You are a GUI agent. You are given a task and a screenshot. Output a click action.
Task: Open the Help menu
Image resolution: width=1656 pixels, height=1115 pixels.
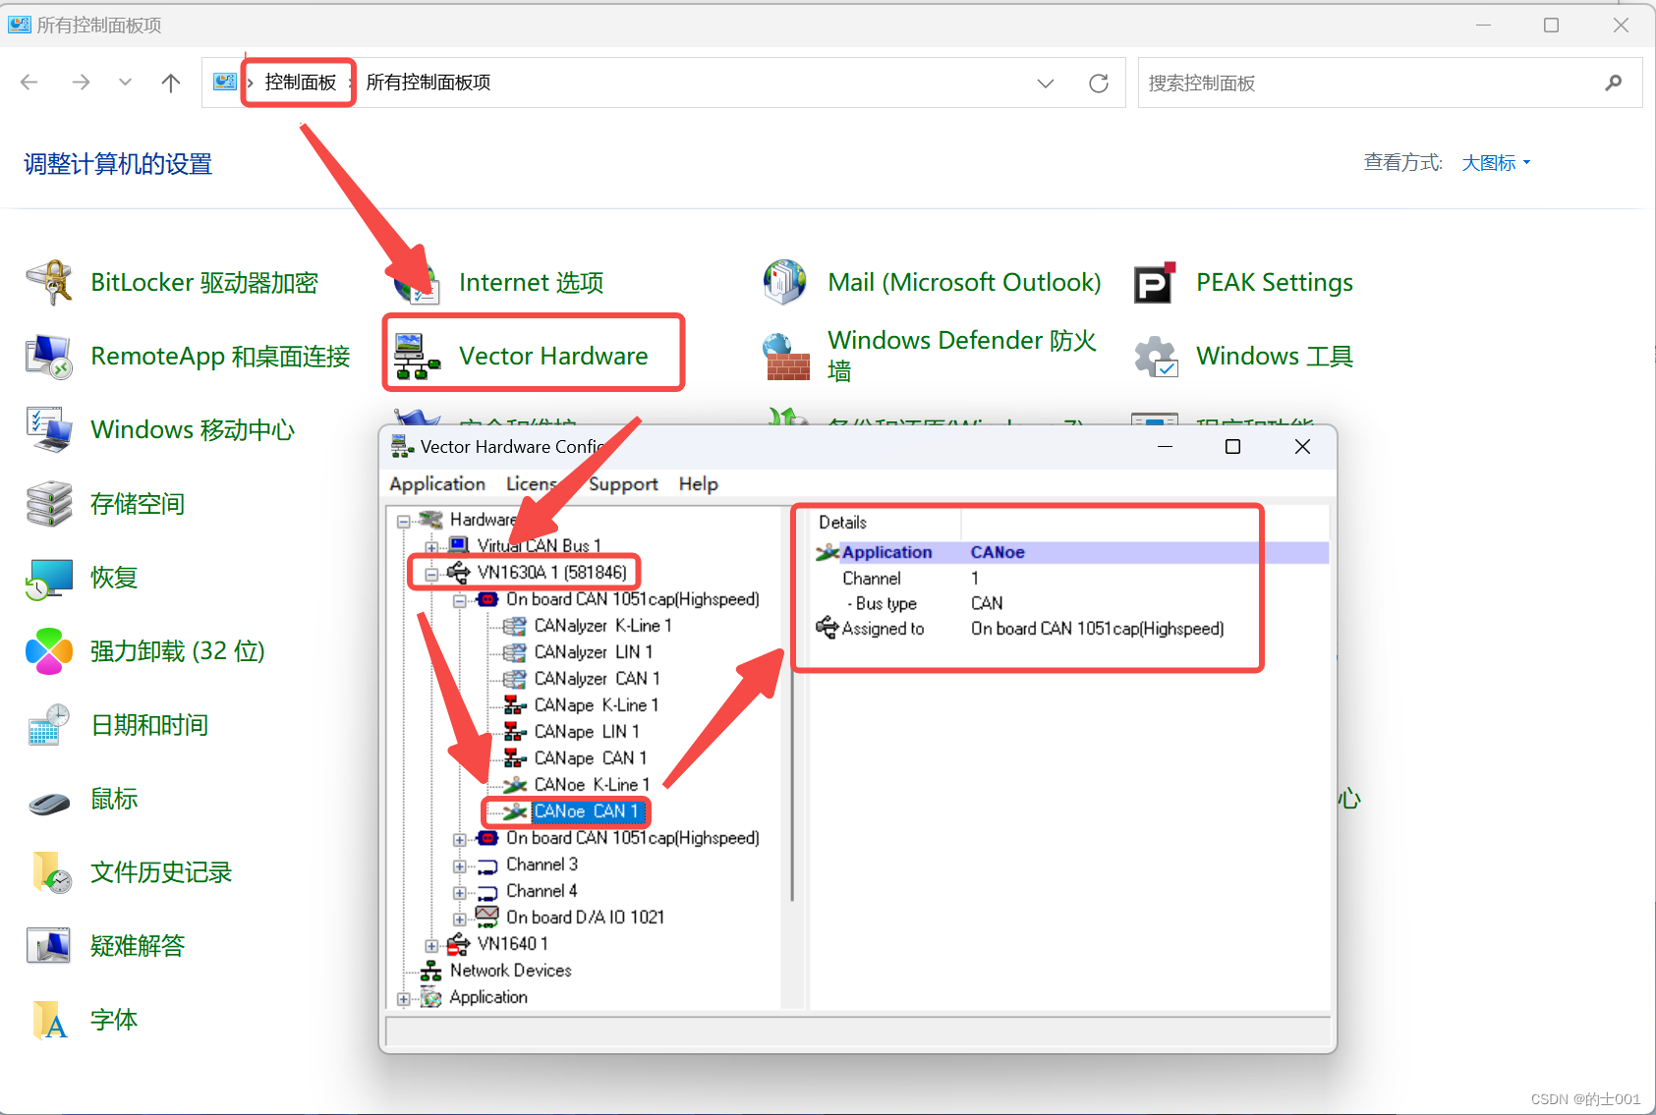click(699, 484)
